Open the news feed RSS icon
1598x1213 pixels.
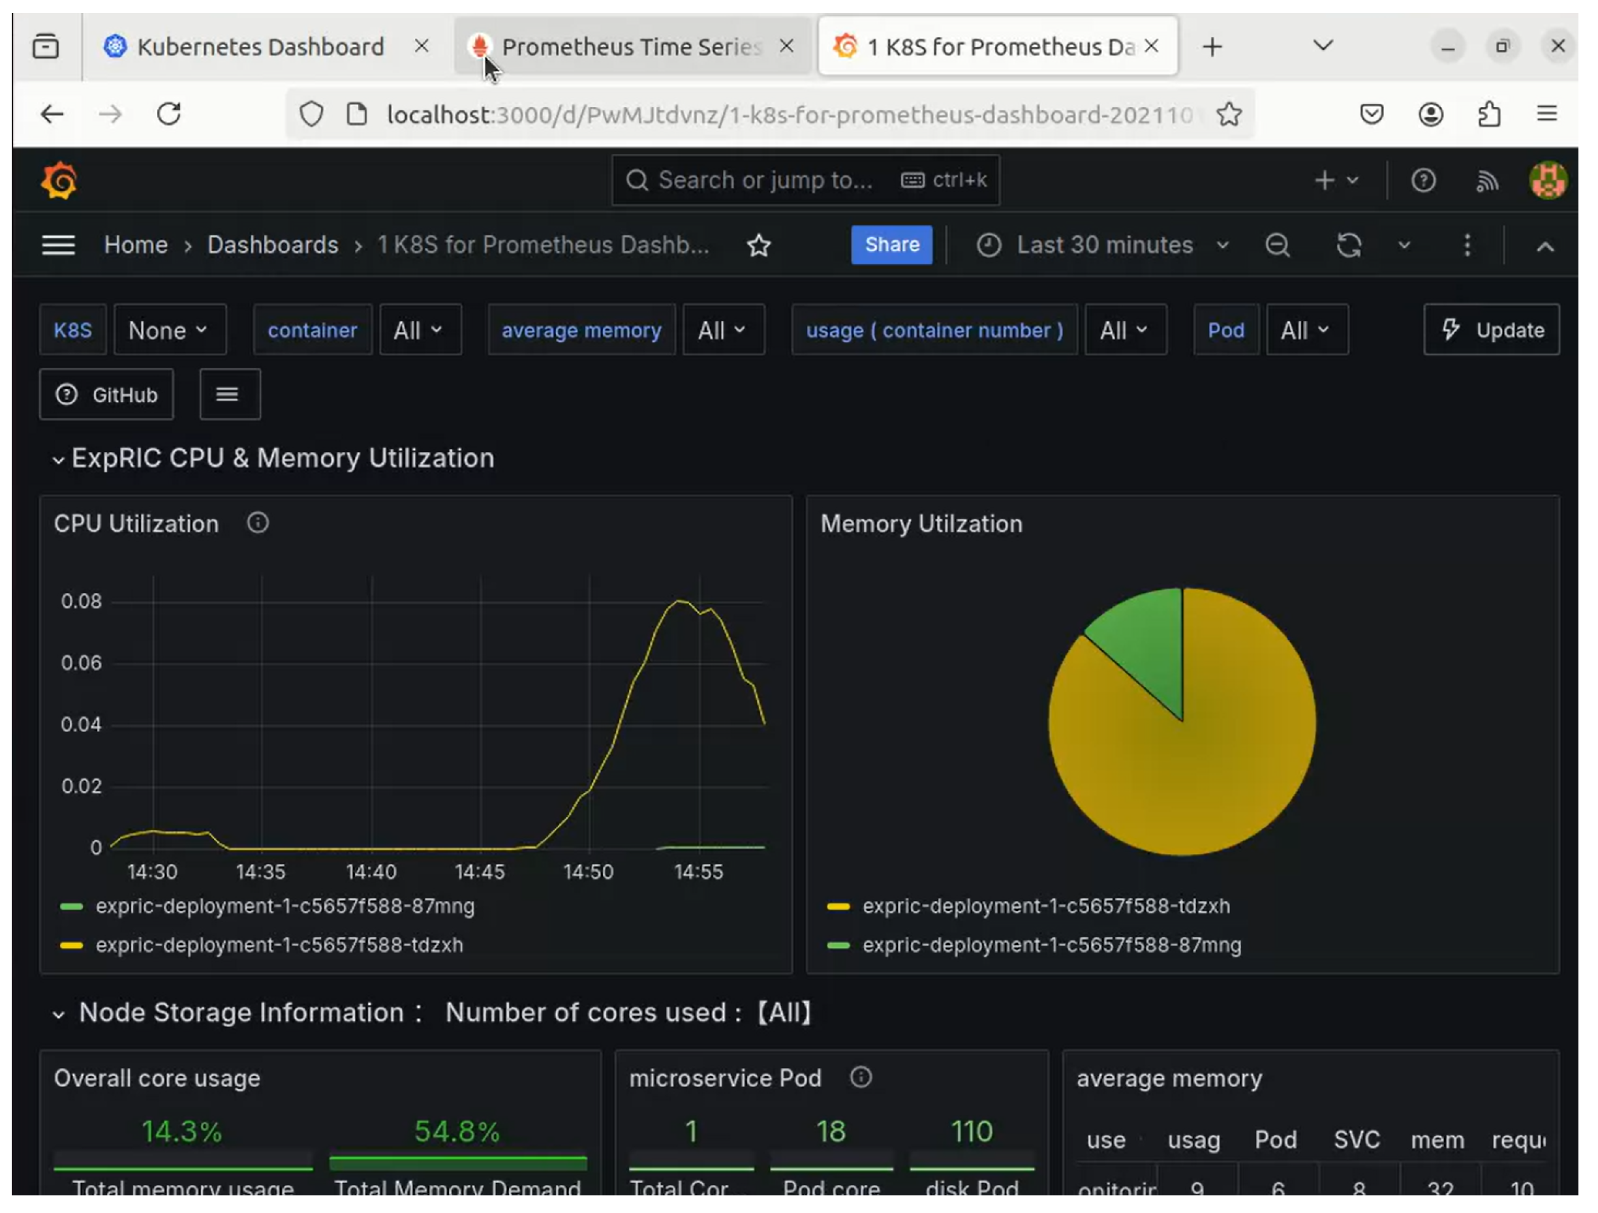(1486, 181)
